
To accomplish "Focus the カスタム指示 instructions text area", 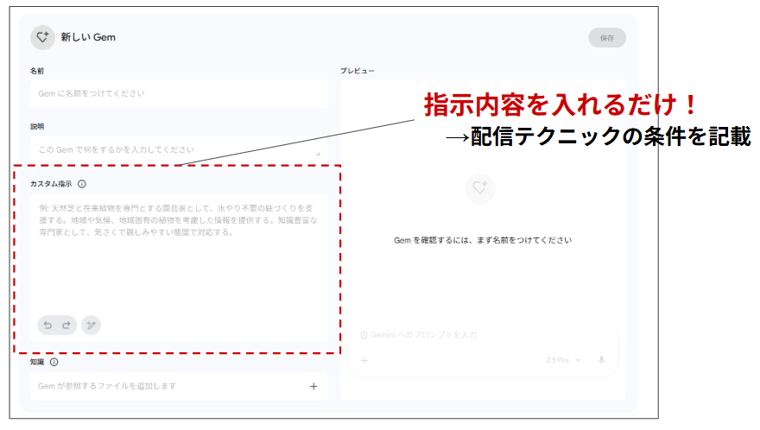I will point(180,268).
